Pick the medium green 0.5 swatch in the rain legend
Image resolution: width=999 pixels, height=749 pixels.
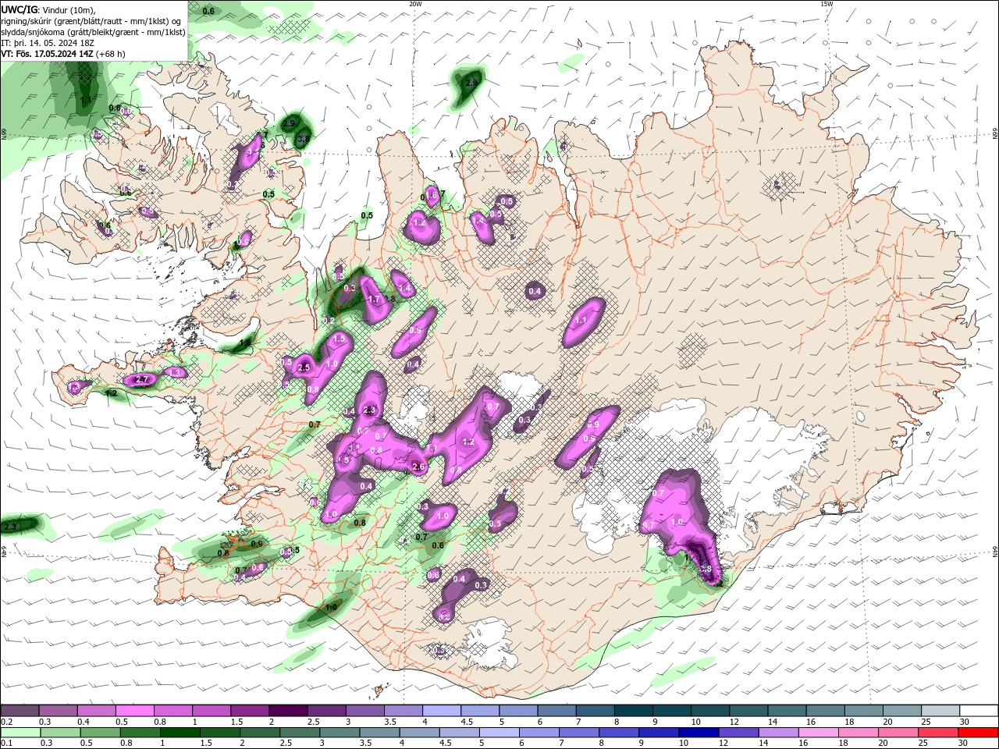coord(101,733)
